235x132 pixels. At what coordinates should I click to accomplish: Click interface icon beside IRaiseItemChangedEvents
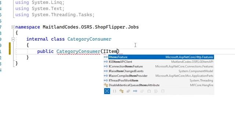point(106,71)
